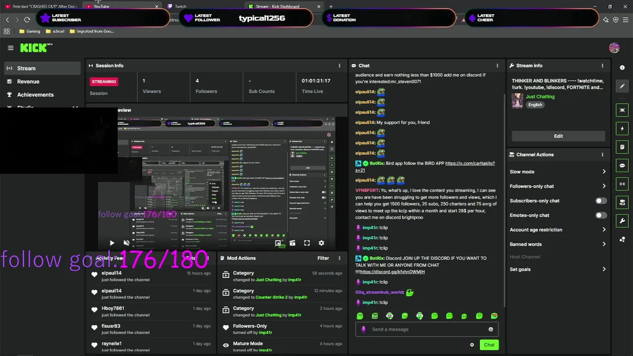Open picture-in-picture for stream preview
Image resolution: width=633 pixels, height=356 pixels.
click(x=278, y=243)
